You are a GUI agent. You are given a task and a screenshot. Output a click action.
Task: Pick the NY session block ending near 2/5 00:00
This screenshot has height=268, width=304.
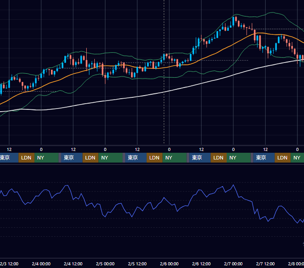click(110, 158)
